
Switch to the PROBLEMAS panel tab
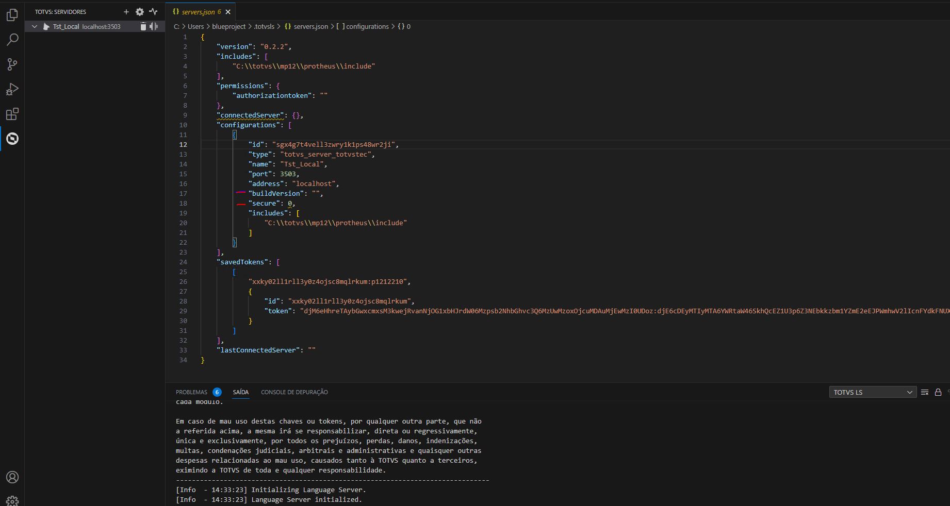pyautogui.click(x=191, y=392)
